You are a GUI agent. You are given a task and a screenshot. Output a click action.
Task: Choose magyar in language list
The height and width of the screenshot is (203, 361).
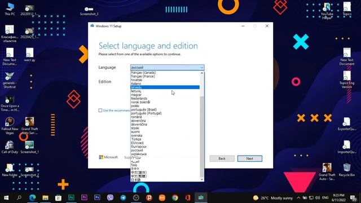[165, 95]
